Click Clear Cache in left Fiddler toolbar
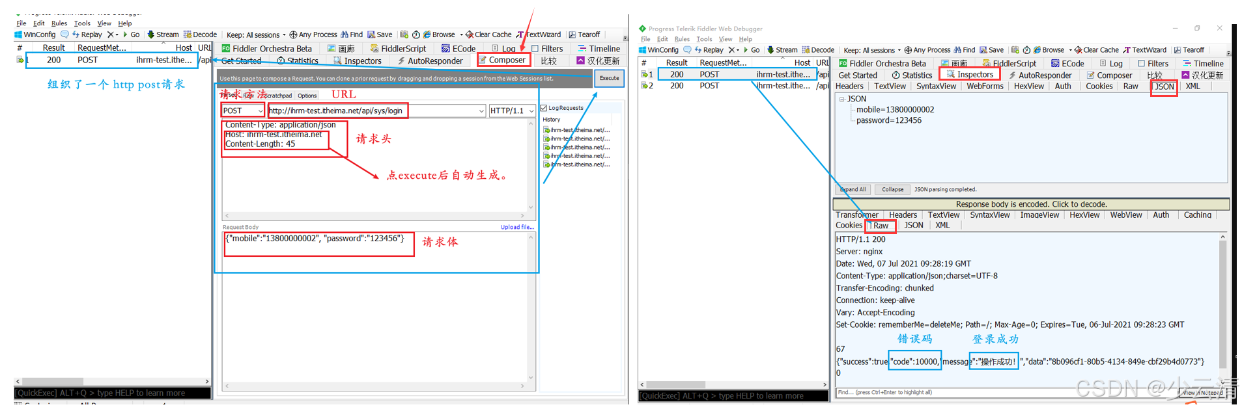 [x=488, y=34]
